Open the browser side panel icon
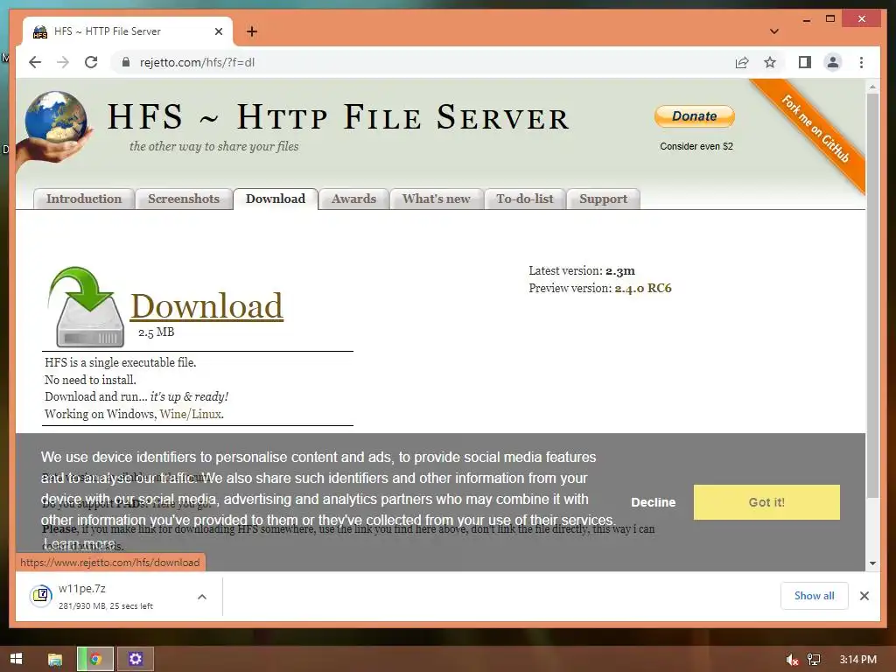This screenshot has height=672, width=896. pyautogui.click(x=805, y=62)
